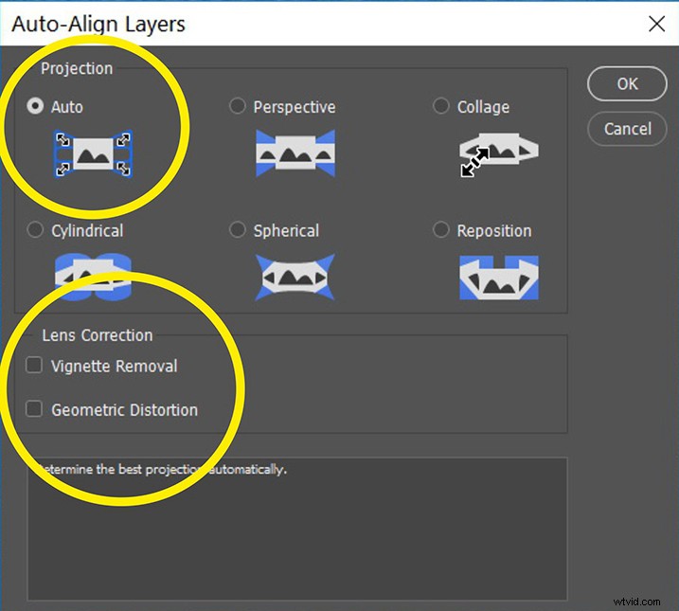Enable Geometric Distortion checkbox
679x611 pixels.
point(34,409)
